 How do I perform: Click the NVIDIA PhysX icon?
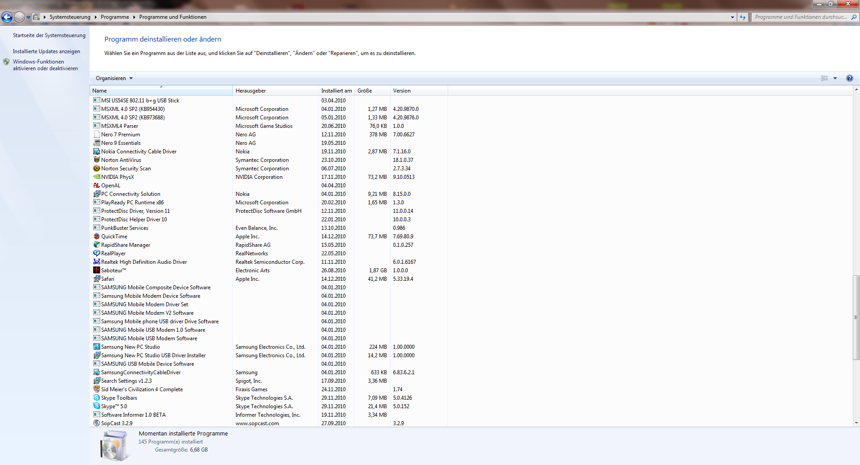96,177
